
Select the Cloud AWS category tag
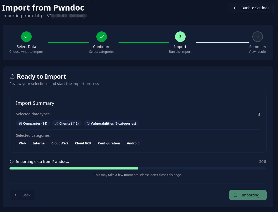pos(60,143)
